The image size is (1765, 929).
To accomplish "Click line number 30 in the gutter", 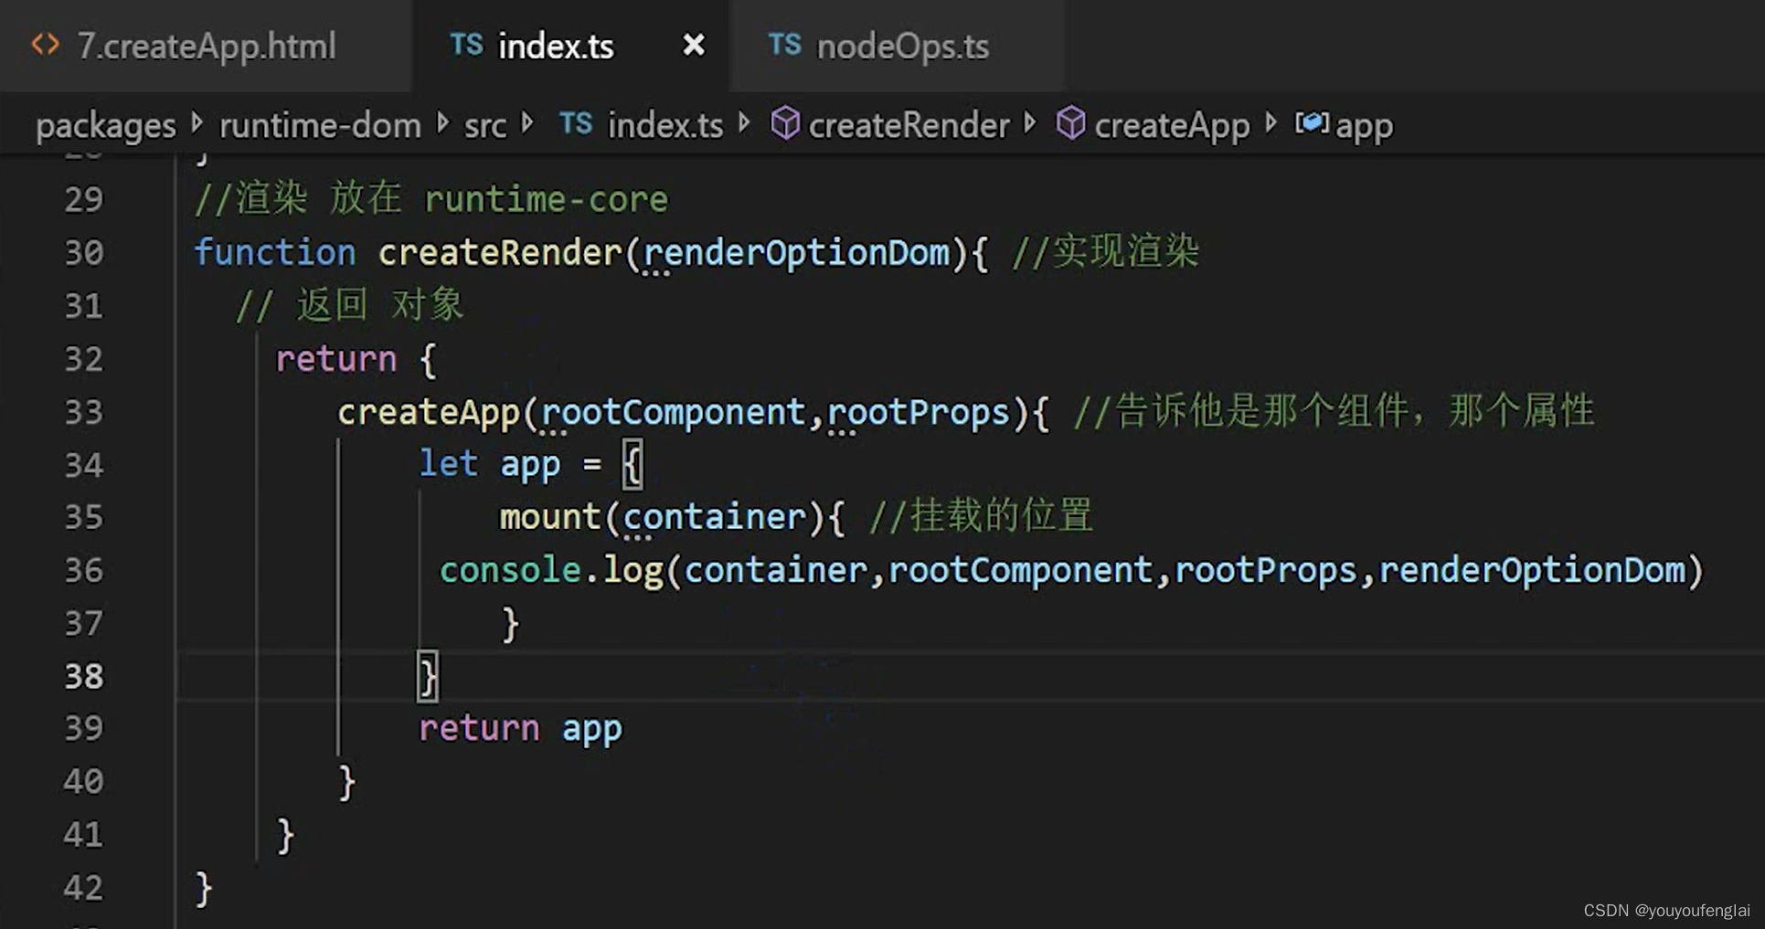I will coord(84,252).
